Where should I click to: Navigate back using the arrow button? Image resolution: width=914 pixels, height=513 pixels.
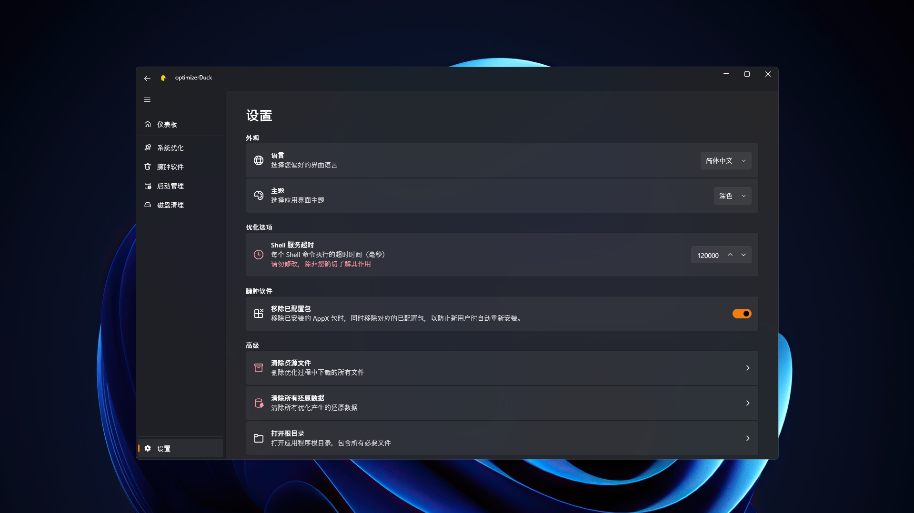tap(147, 78)
